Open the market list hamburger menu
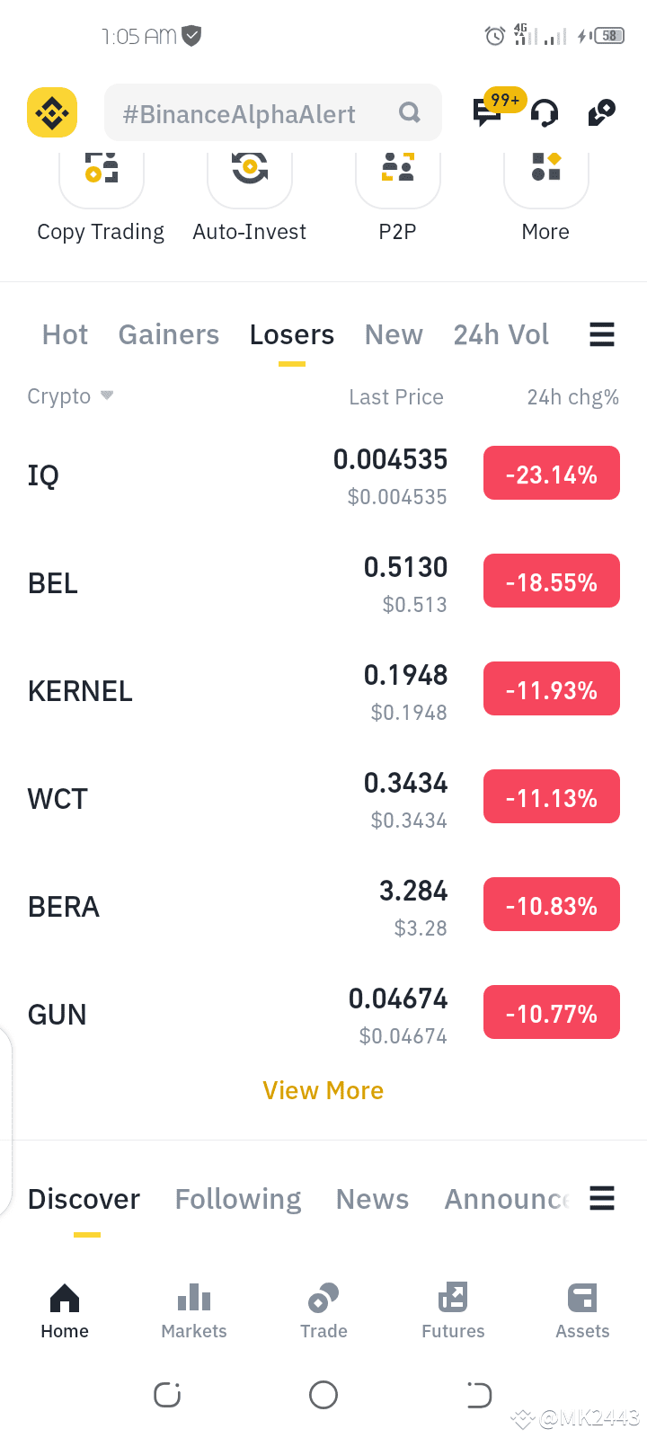 (x=602, y=334)
